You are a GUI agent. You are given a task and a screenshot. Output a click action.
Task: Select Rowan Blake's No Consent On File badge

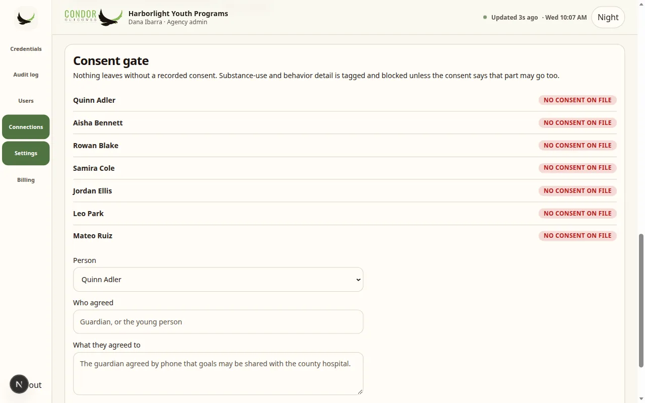(577, 146)
